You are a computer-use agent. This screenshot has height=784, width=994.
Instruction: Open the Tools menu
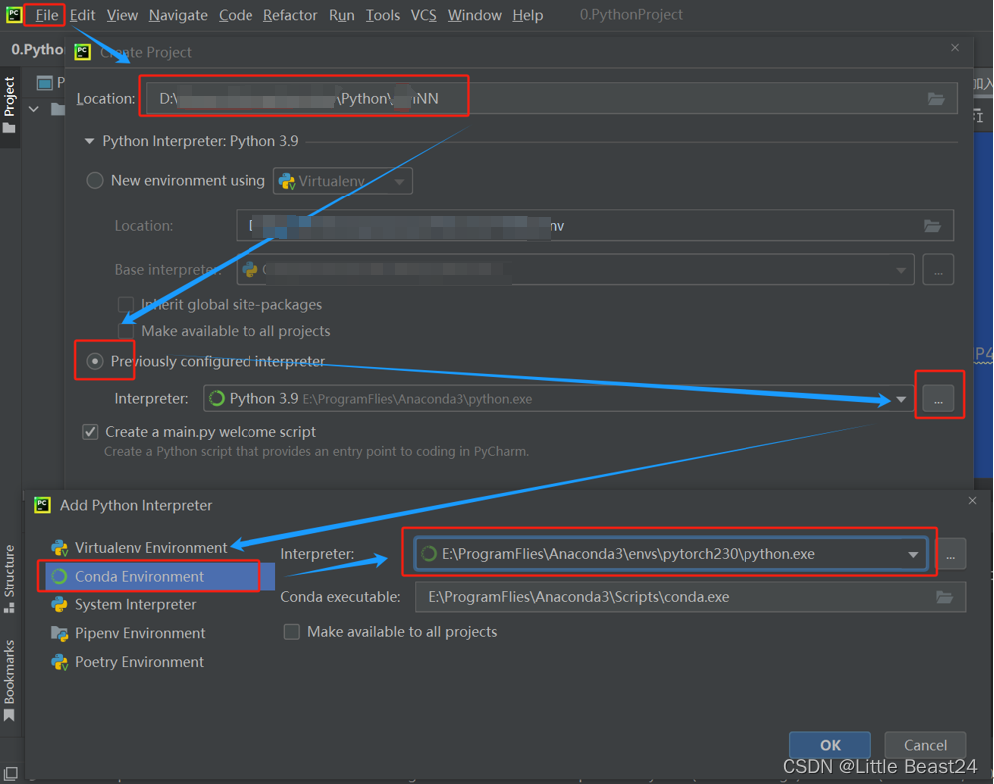tap(383, 15)
